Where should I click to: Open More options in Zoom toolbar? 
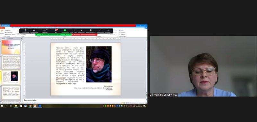(x=108, y=31)
